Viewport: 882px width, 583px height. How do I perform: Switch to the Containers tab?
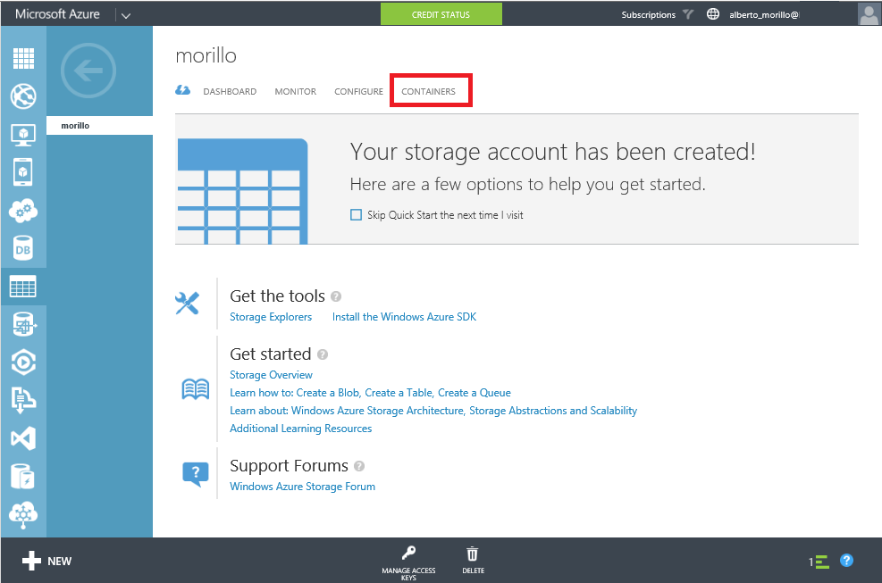coord(428,91)
